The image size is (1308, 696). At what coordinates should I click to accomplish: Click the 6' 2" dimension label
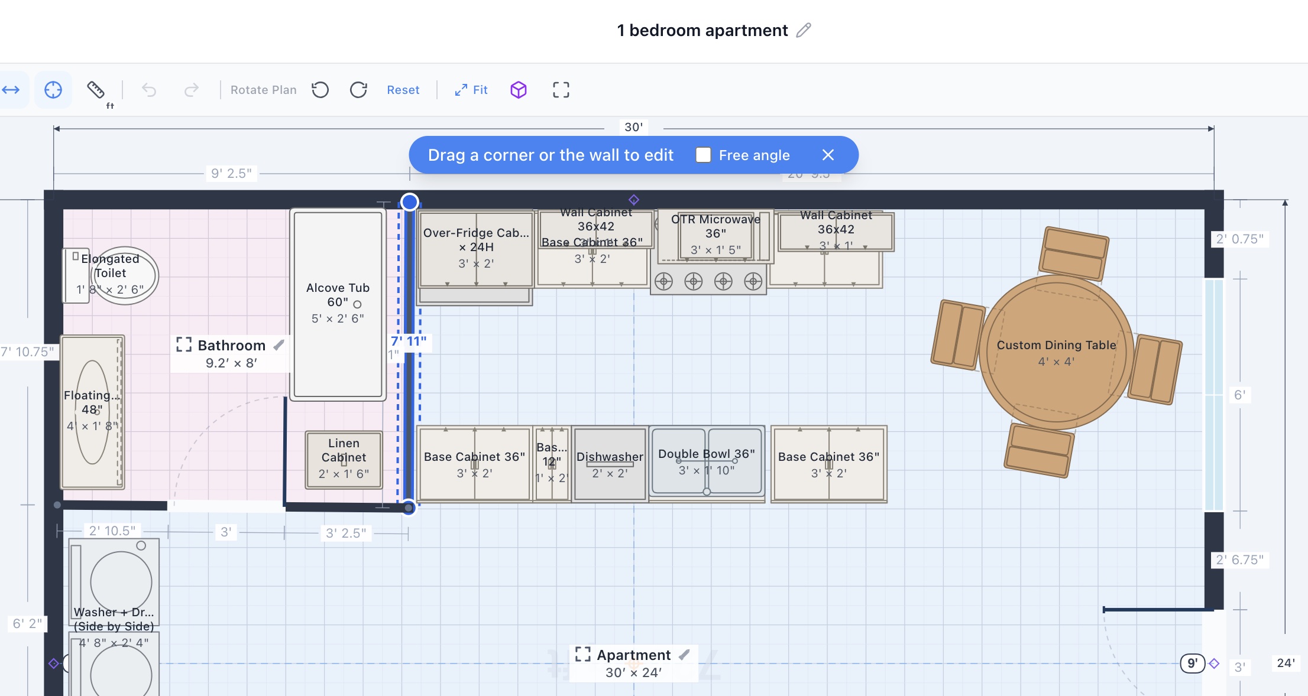(x=28, y=623)
